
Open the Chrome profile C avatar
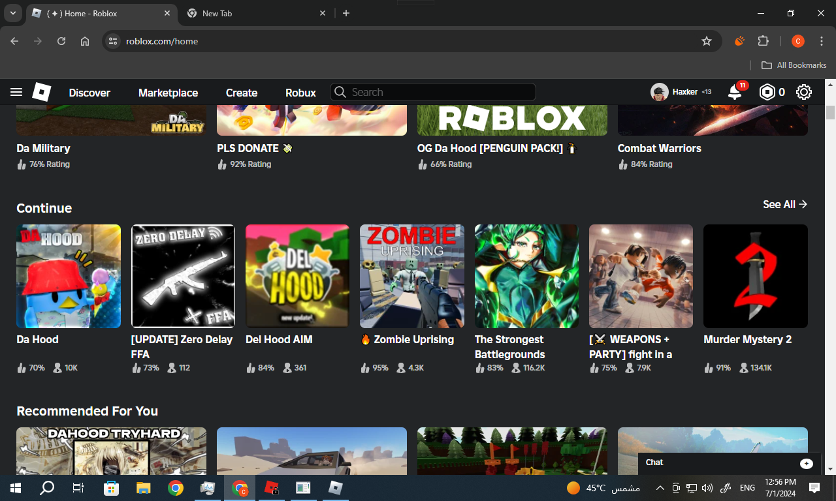[x=797, y=41]
